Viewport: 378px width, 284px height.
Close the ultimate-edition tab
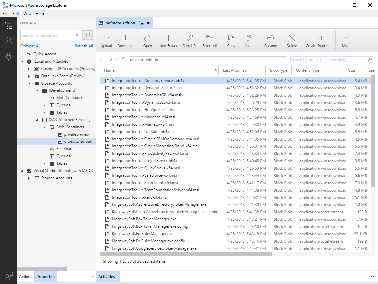click(148, 23)
